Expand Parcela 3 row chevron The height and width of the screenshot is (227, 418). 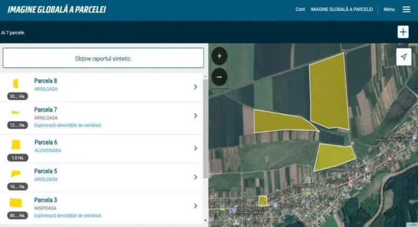[x=195, y=206]
